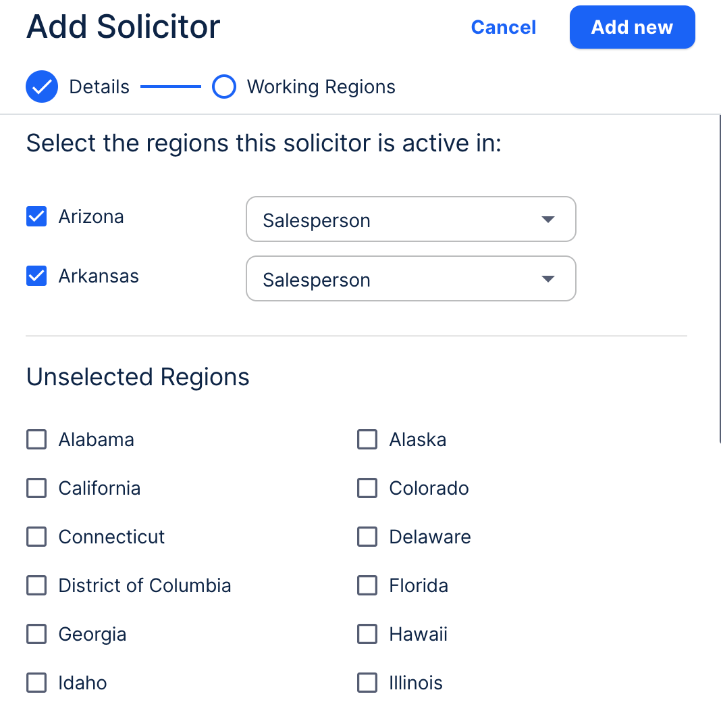Screen dimensions: 721x711
Task: Open the Arkansas Salesperson role dropdown
Action: [410, 278]
